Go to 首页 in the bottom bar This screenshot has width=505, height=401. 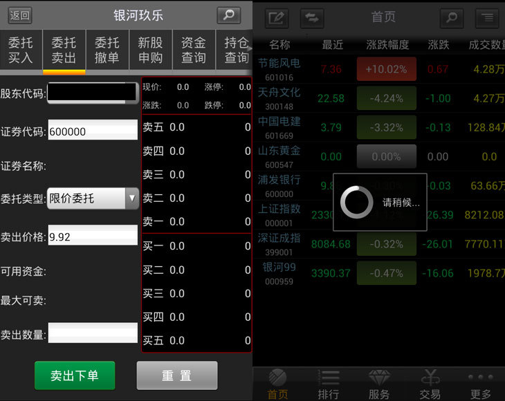point(278,384)
